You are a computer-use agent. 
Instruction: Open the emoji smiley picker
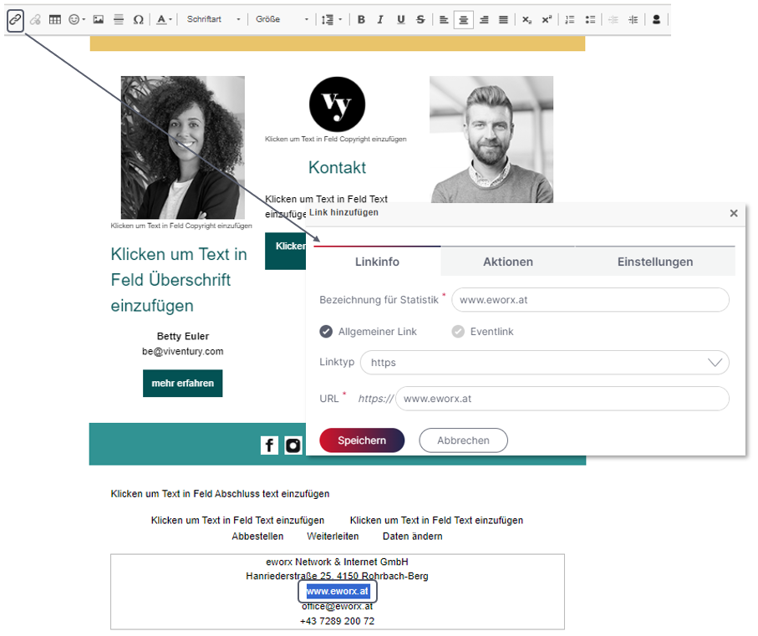point(76,20)
